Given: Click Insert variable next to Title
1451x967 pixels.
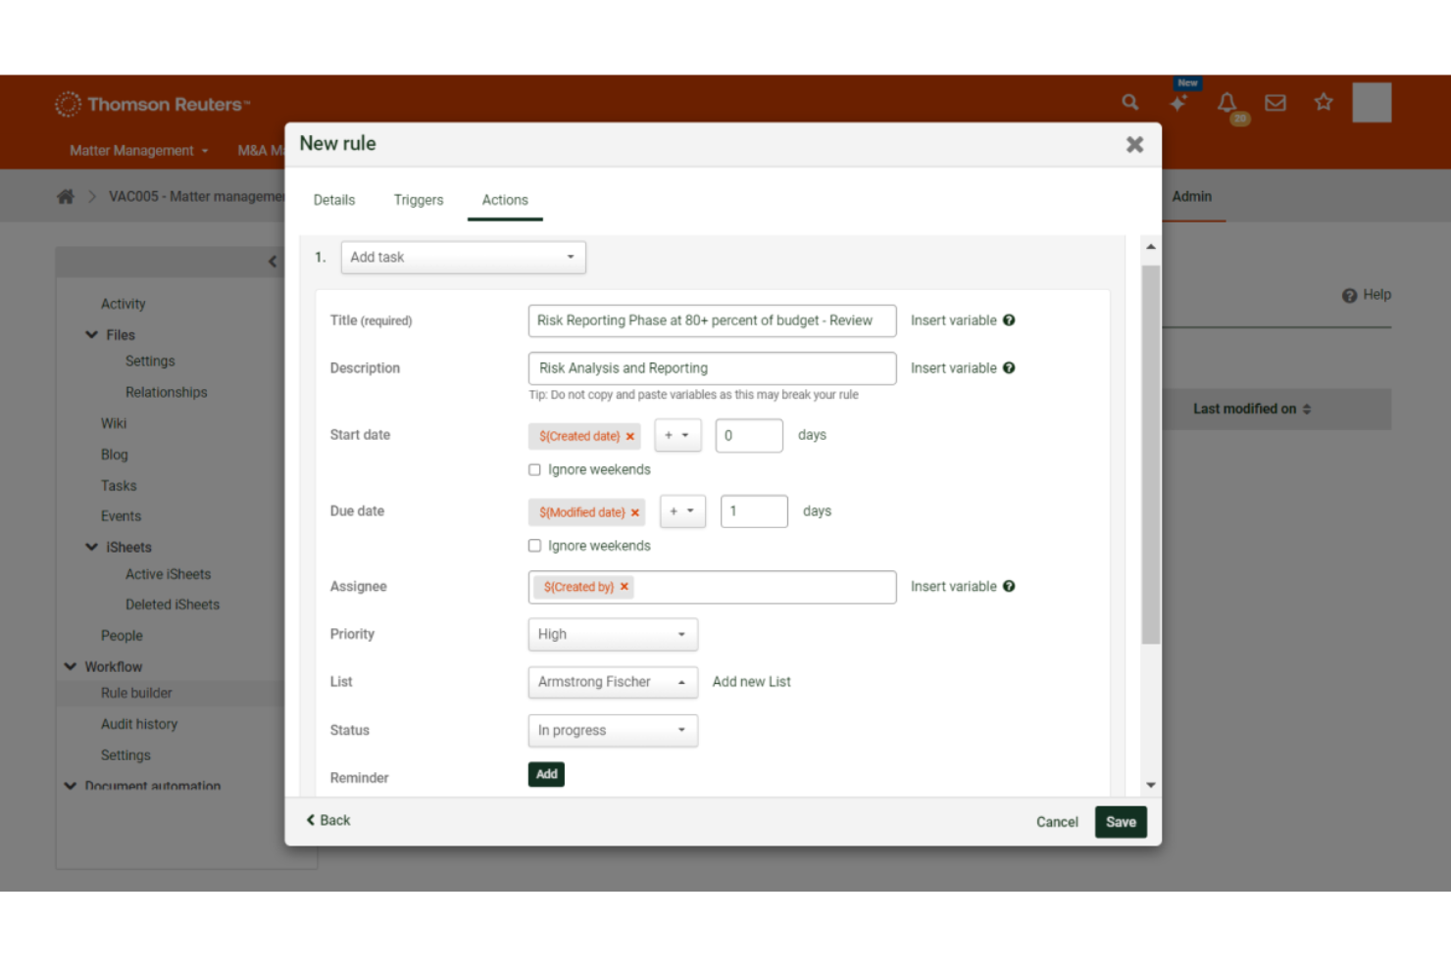Looking at the screenshot, I should point(953,320).
